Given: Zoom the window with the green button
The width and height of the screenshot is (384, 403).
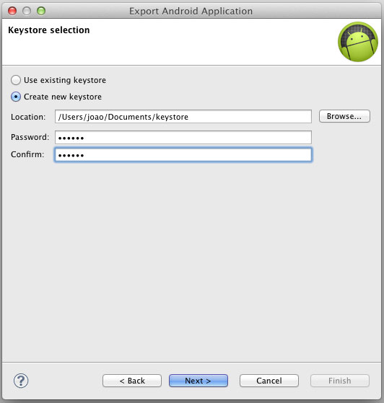Looking at the screenshot, I should [41, 11].
